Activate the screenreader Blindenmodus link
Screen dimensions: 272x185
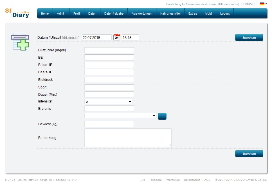pos(203,4)
